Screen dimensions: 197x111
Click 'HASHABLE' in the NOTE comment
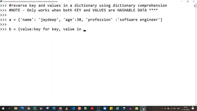126,10
